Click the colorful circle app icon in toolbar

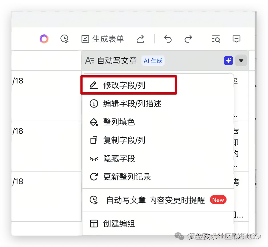(x=44, y=39)
